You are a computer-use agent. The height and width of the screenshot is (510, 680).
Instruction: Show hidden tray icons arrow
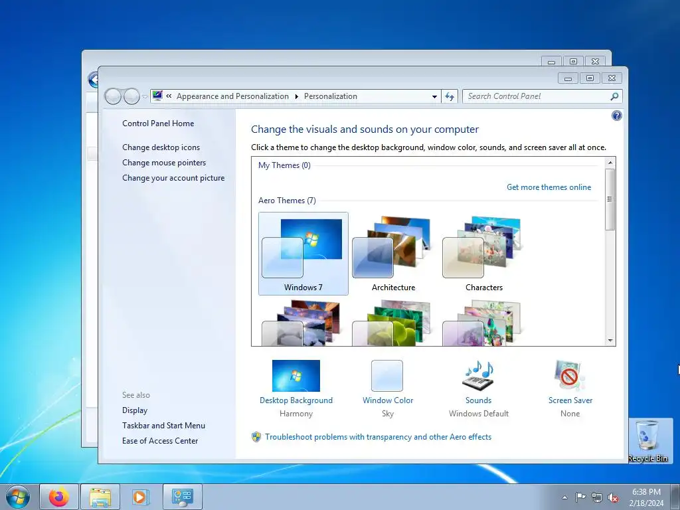coord(564,497)
